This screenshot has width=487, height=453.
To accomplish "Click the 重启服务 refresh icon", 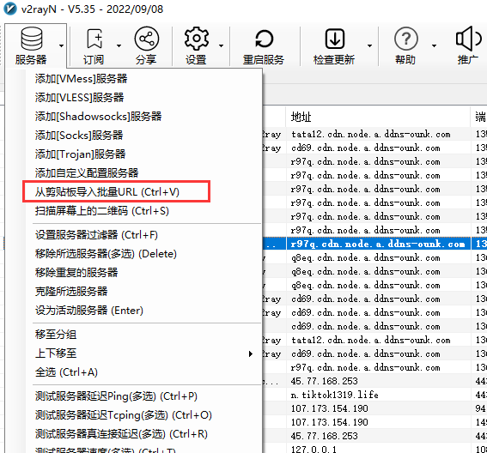I will point(264,39).
